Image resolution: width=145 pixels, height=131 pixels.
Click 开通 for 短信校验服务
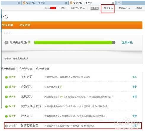(x=134, y=126)
